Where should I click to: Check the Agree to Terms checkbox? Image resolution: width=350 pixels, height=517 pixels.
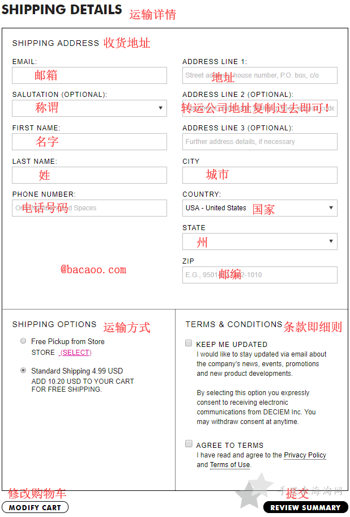point(189,444)
